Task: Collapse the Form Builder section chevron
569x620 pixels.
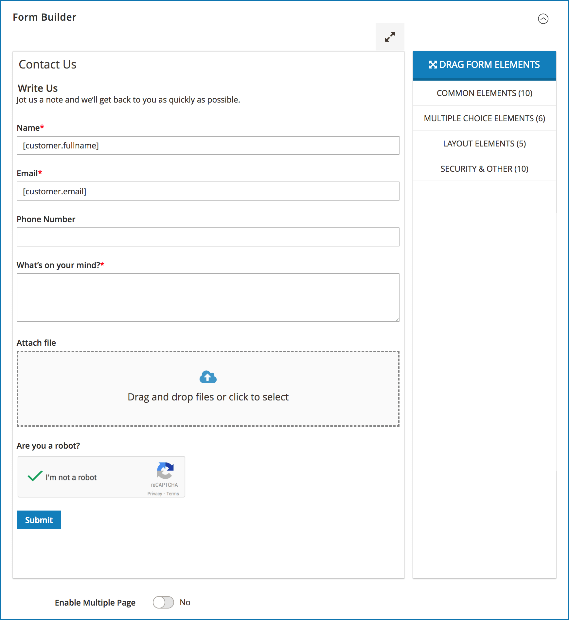Action: tap(543, 19)
